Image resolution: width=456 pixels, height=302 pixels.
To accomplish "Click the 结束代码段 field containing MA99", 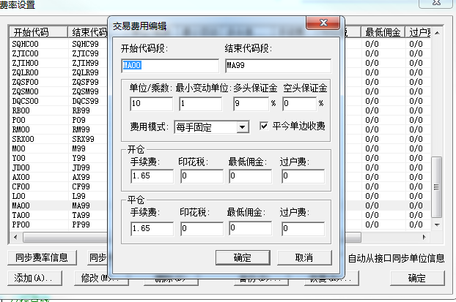I will [x=277, y=66].
